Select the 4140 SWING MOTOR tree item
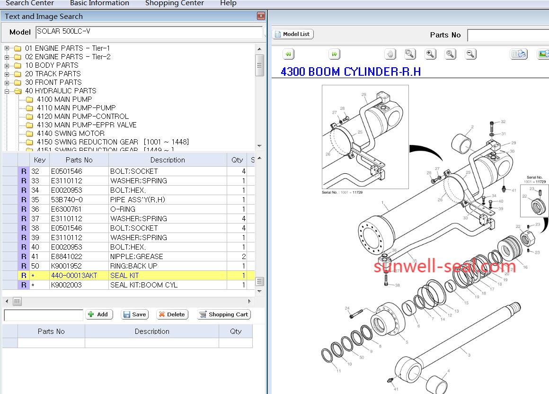Image resolution: width=549 pixels, height=394 pixels. click(x=71, y=134)
